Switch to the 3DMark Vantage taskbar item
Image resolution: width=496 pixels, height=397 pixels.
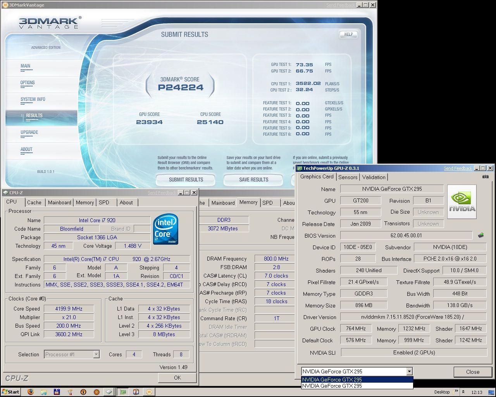149,392
